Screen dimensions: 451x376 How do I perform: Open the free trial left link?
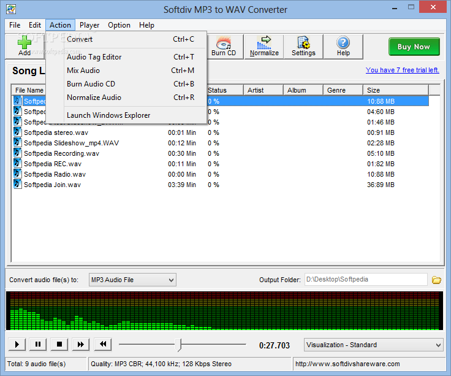point(403,70)
